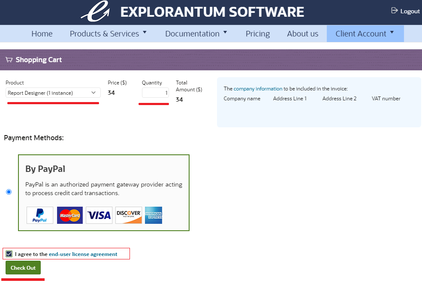Viewport: 422px width, 283px height.
Task: Click the American Express card logo
Action: pyautogui.click(x=154, y=215)
